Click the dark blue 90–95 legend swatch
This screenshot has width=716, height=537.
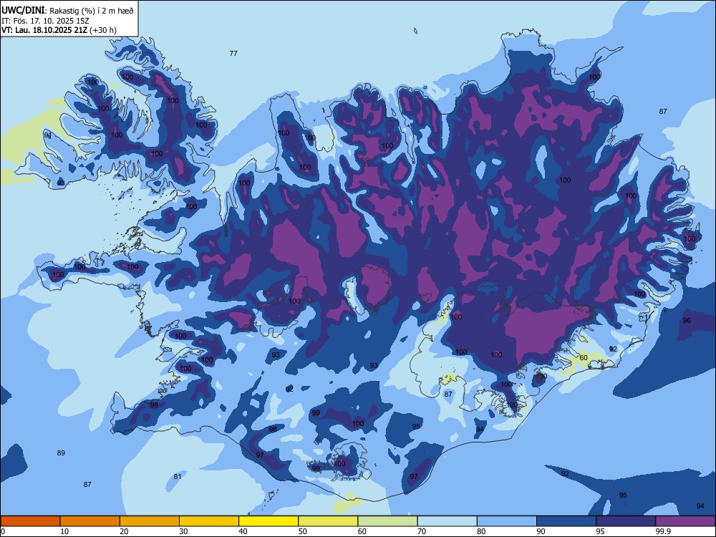[x=566, y=521]
